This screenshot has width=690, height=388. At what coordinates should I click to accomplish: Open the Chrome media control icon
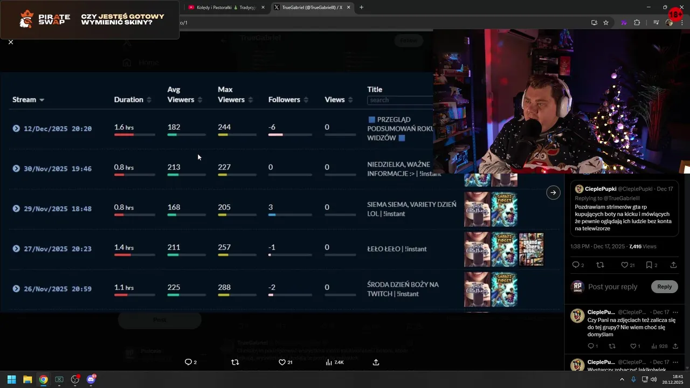tap(656, 23)
